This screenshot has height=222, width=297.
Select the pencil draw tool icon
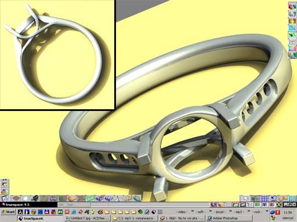pyautogui.click(x=118, y=198)
